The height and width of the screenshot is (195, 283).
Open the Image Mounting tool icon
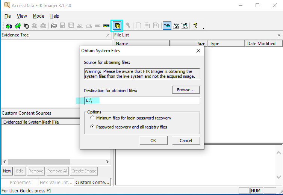[x=26, y=26]
